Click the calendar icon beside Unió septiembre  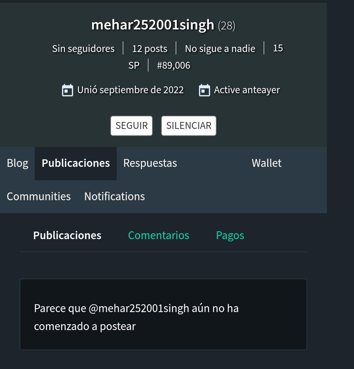pos(68,90)
